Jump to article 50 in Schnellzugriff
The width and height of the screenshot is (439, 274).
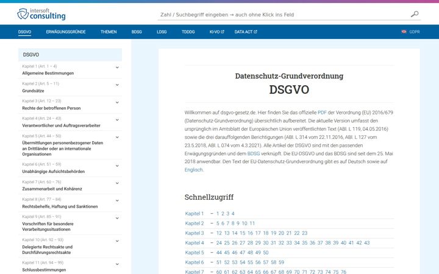click(x=266, y=253)
